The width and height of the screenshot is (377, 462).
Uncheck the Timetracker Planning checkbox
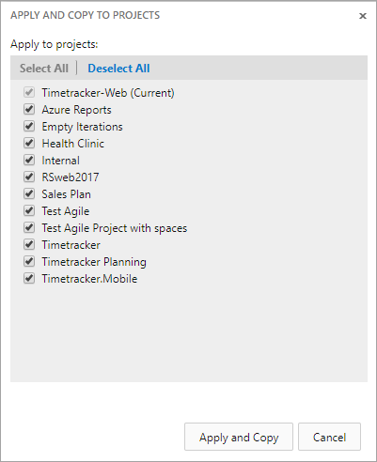tap(29, 261)
